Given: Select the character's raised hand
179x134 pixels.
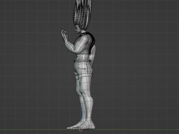Looking at the screenshot, I should coord(65,36).
